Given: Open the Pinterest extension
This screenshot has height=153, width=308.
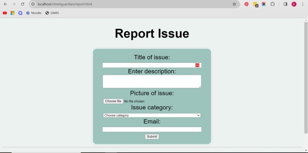Looking at the screenshot, I should 246,4.
